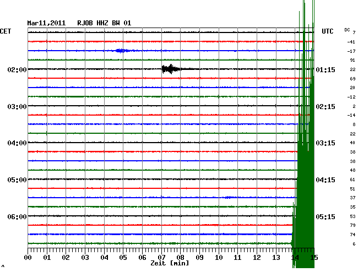358x272 pixels.
Task: Click the CET timezone label
Action: [6, 31]
